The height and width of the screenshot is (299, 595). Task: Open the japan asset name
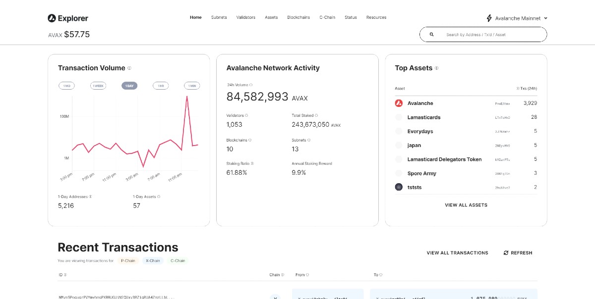pyautogui.click(x=415, y=146)
